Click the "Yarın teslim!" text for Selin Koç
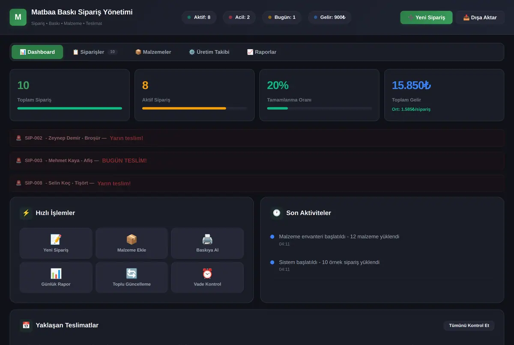Viewport: 514px width, 345px height. [x=114, y=183]
